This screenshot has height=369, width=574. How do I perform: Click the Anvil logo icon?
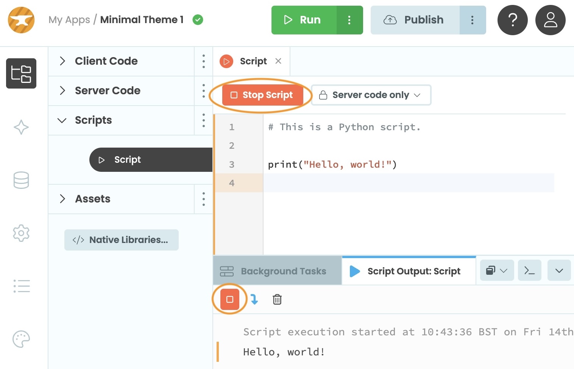pos(21,20)
